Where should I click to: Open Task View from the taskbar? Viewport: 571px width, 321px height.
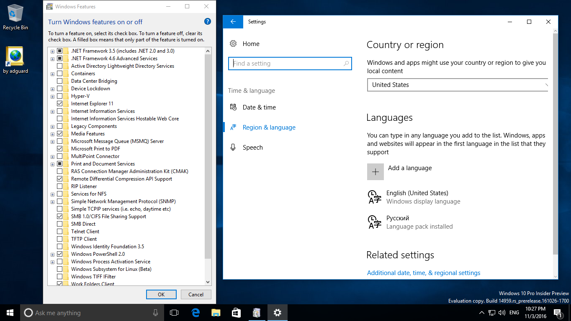174,313
